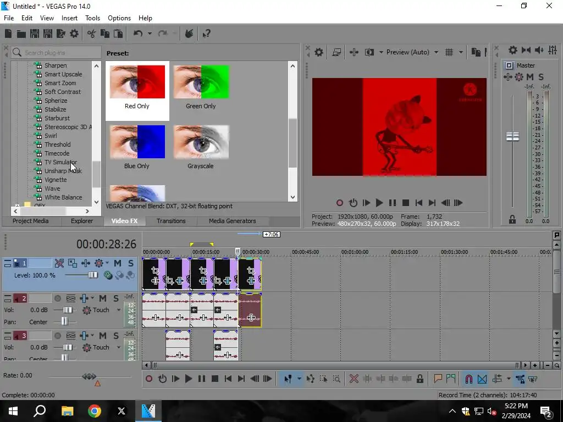563x422 pixels.
Task: Click the Copy icon in toolbar
Action: [x=105, y=34]
